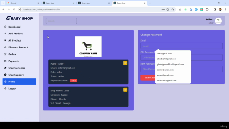Click the address bar URL
Viewport: 229px width, 129px height.
[x=42, y=10]
